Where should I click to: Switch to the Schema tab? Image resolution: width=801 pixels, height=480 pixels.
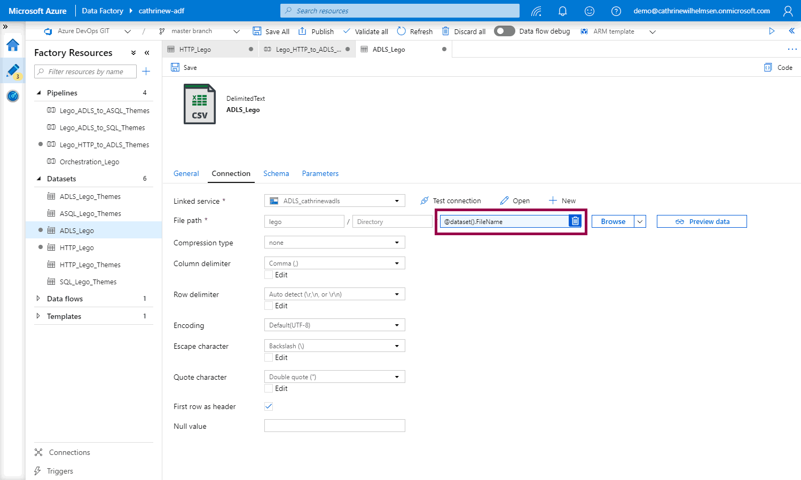(x=276, y=173)
